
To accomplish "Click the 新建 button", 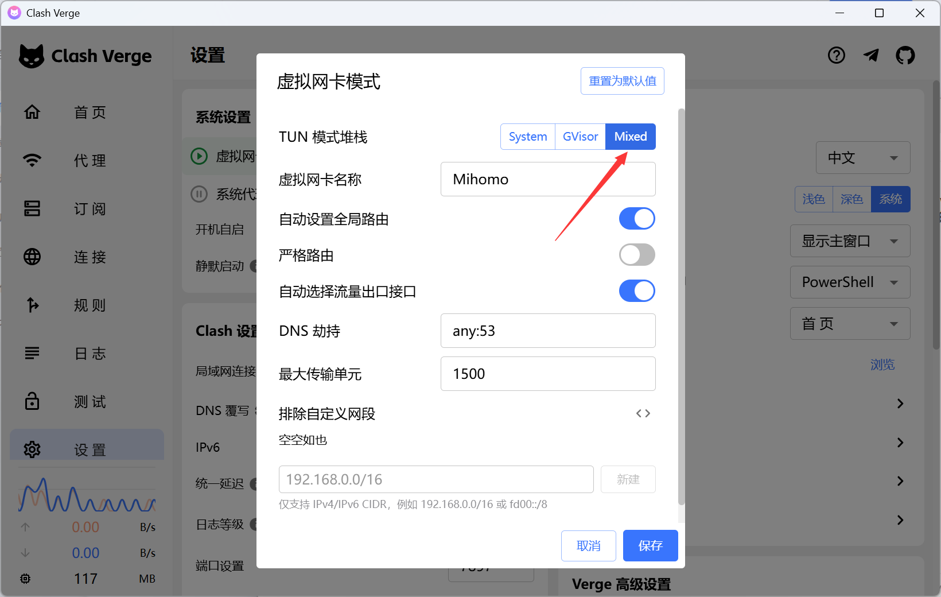I will pos(628,479).
